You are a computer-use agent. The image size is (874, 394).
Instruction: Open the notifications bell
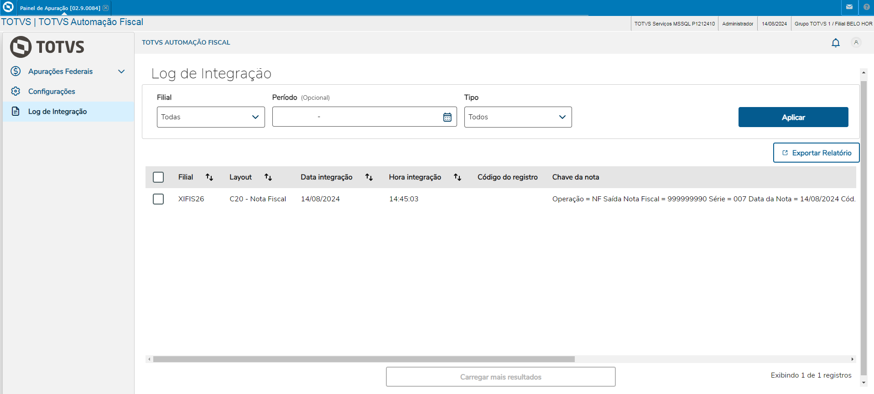[x=836, y=43]
